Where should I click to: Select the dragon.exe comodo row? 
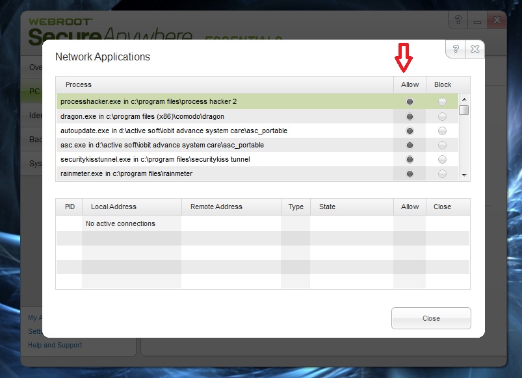(257, 116)
